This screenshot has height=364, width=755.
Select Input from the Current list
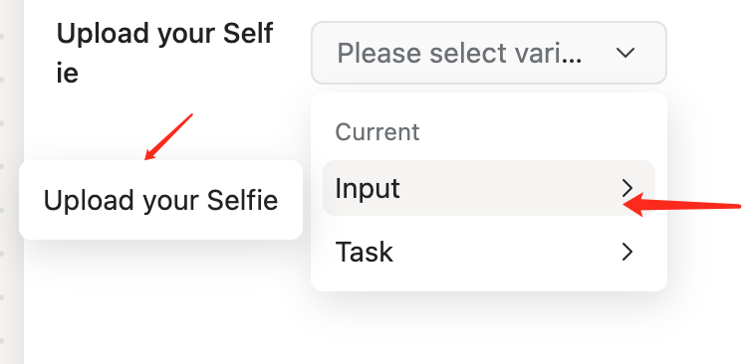[x=489, y=188]
